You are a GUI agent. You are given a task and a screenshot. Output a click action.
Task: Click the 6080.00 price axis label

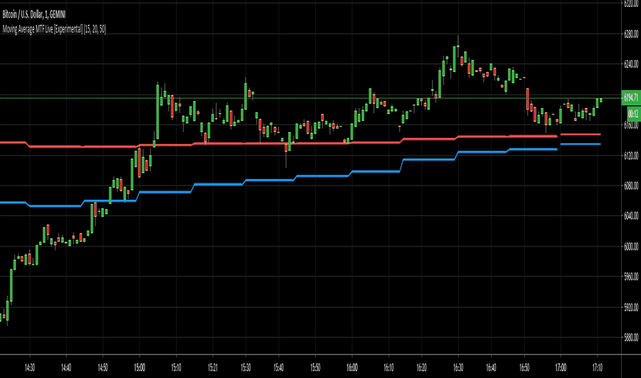(631, 186)
